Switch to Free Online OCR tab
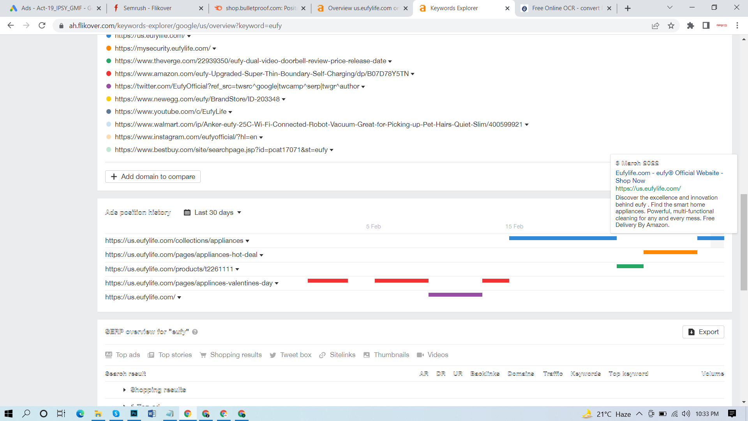 click(565, 8)
